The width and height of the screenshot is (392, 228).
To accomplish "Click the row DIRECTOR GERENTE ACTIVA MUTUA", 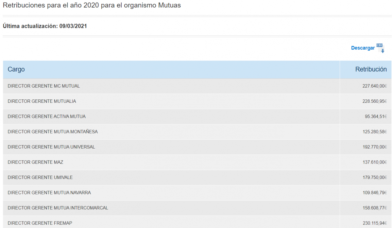I will point(197,116).
